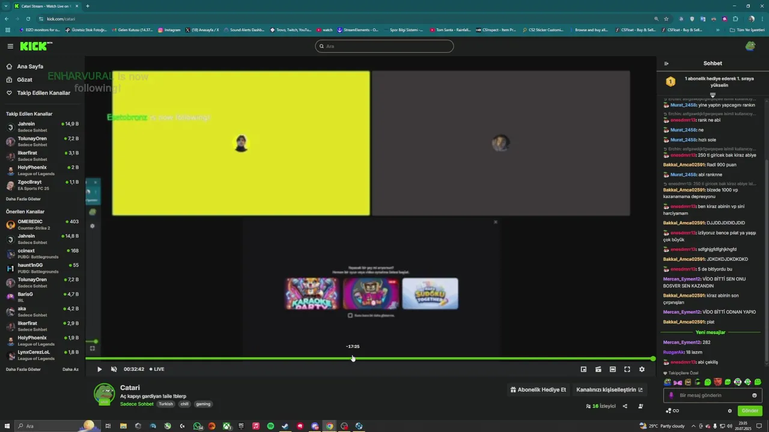This screenshot has width=769, height=432.
Task: Open Windows Start menu
Action: (x=7, y=426)
